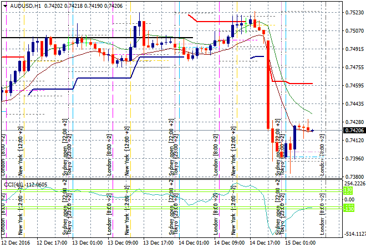
Task: Click the 254.2226 CCI scale maximum value
Action: 354,183
